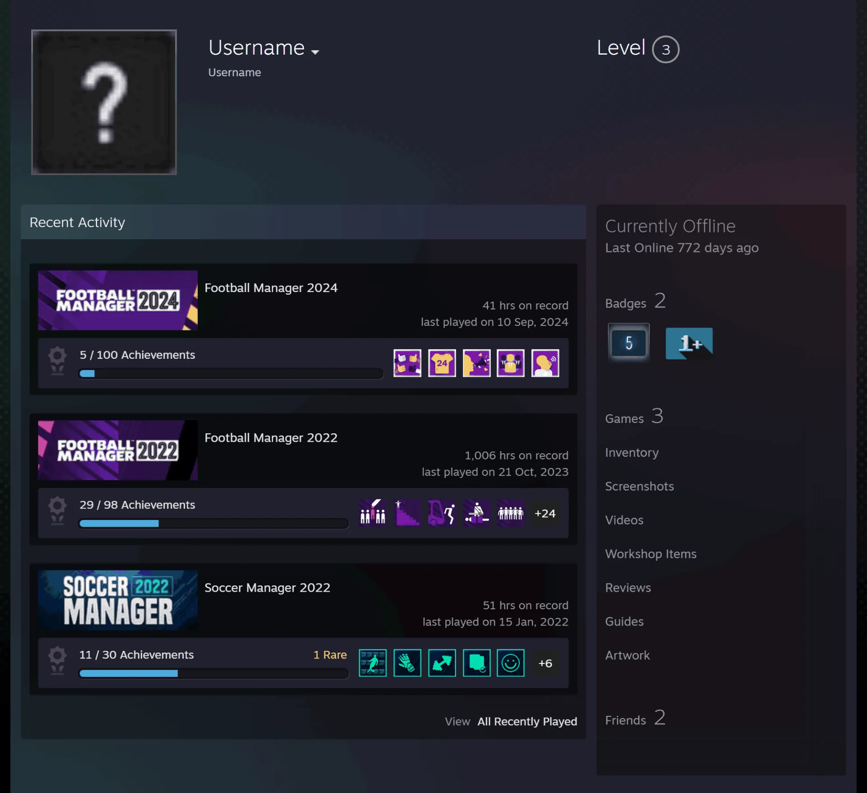Click the profile avatar question mark image
This screenshot has height=793, width=867.
104,102
